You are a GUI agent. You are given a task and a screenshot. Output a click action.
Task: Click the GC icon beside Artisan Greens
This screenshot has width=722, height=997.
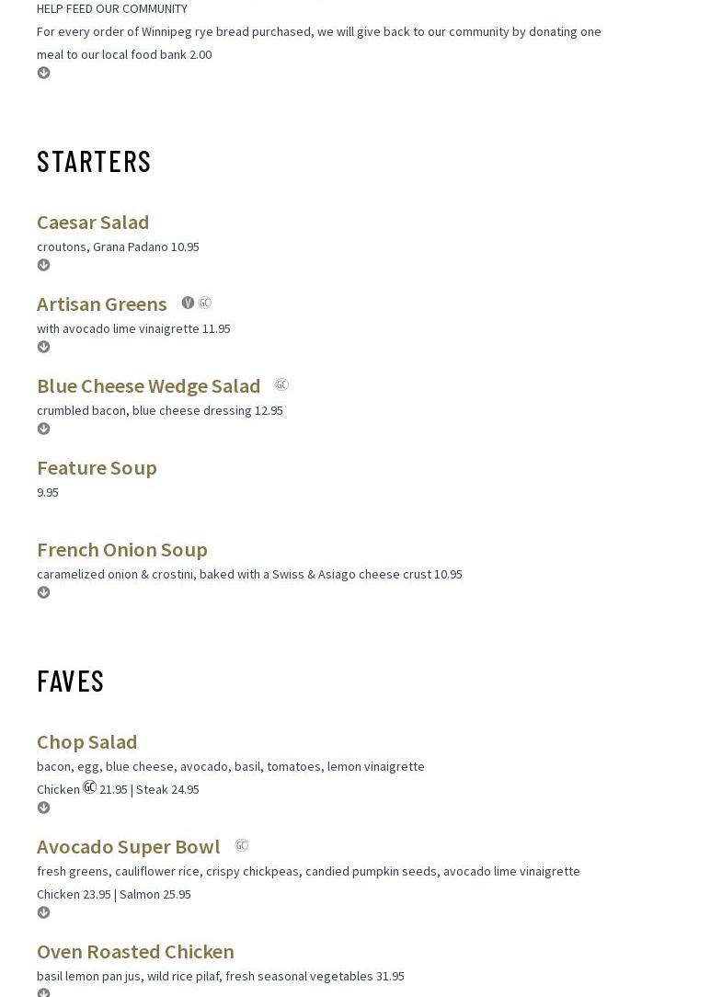point(205,303)
